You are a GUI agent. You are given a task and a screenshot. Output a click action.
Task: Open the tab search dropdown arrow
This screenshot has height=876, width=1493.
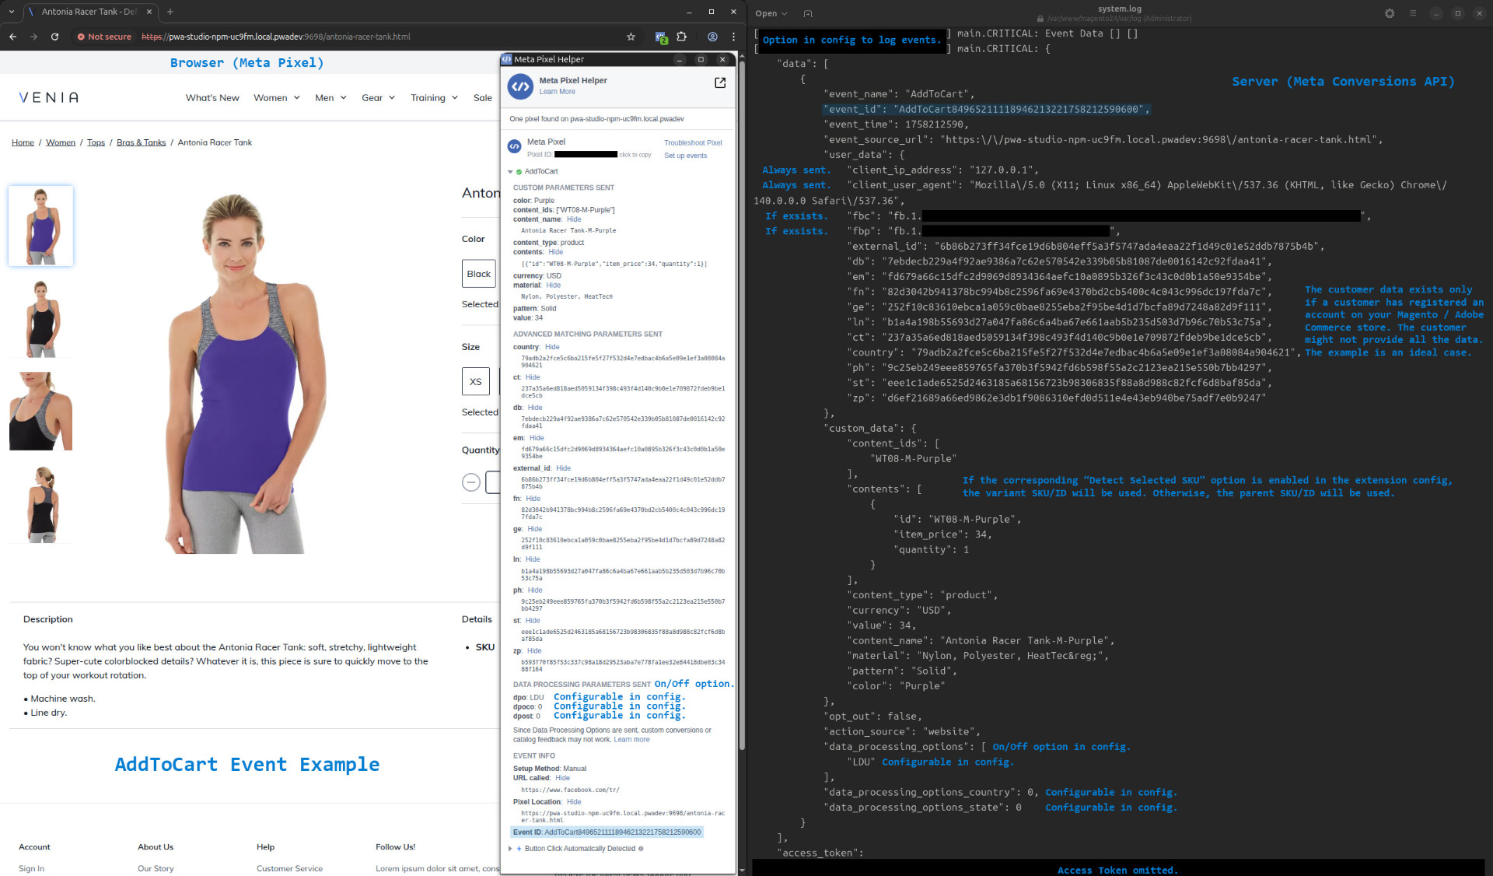(12, 12)
